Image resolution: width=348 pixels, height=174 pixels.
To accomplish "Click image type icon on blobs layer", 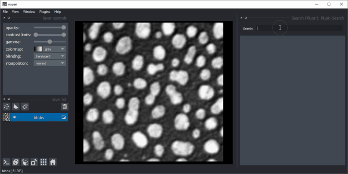I will tap(64, 117).
